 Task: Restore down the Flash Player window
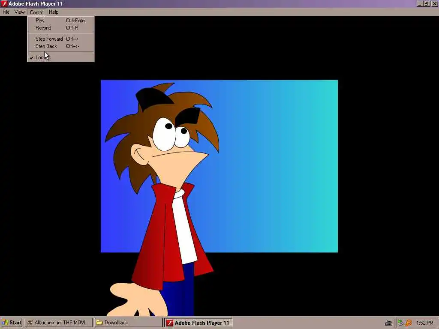coord(427,3)
